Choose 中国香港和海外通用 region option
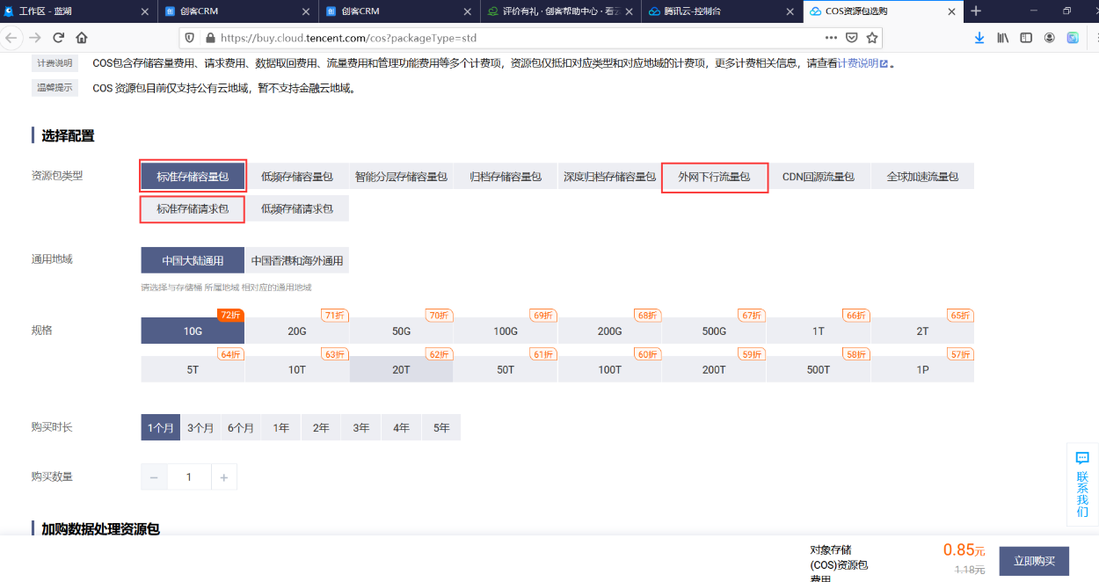The image size is (1099, 582). (x=297, y=261)
